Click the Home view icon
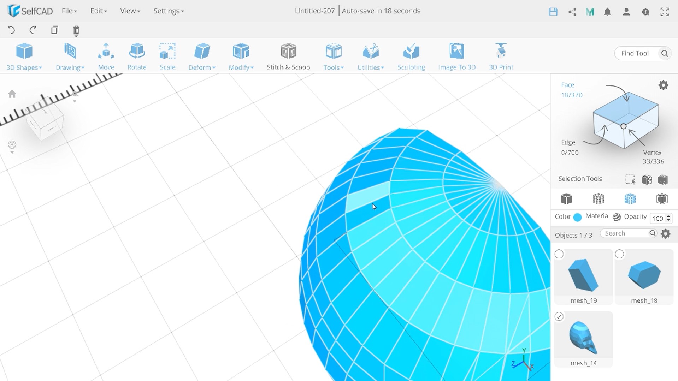The width and height of the screenshot is (678, 381). click(12, 94)
